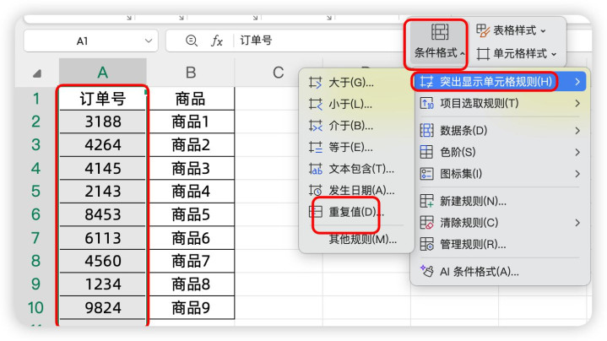Click the 突出显示单元格规则 submenu arrow
This screenshot has height=341, width=607.
click(x=577, y=82)
